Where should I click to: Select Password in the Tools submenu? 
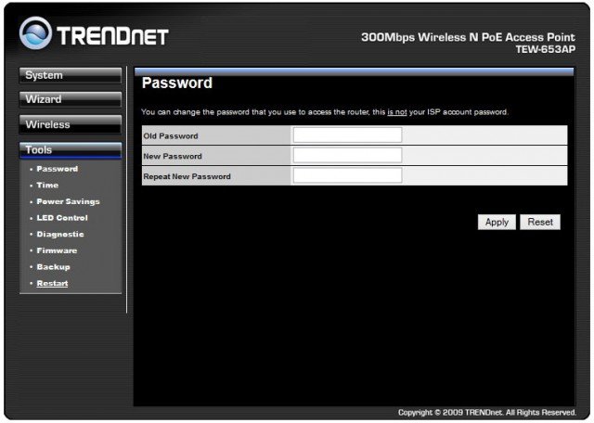[x=57, y=169]
